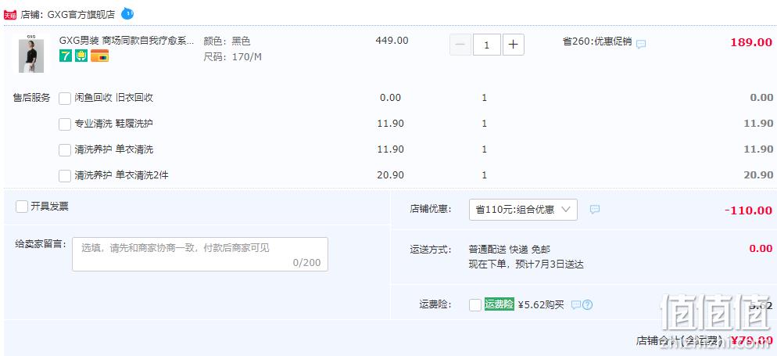This screenshot has height=356, width=777.
Task: Enable the 开具发票 invoice checkbox
Action: coord(22,207)
